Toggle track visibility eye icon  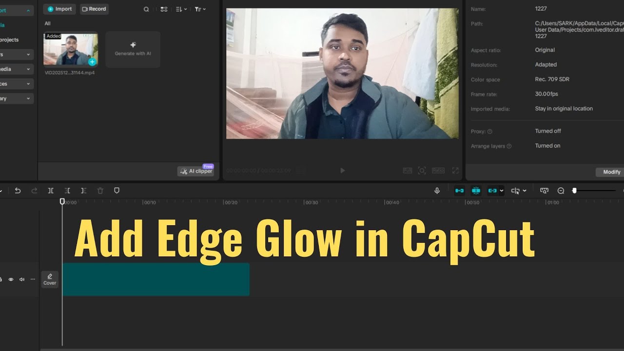point(11,279)
